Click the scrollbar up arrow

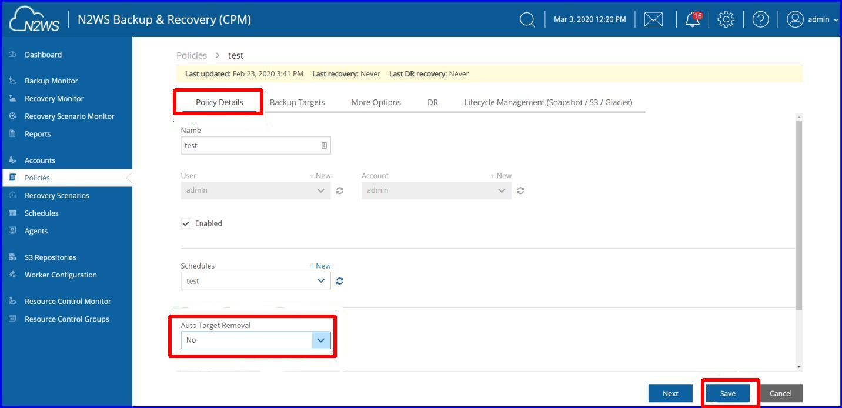[x=798, y=118]
